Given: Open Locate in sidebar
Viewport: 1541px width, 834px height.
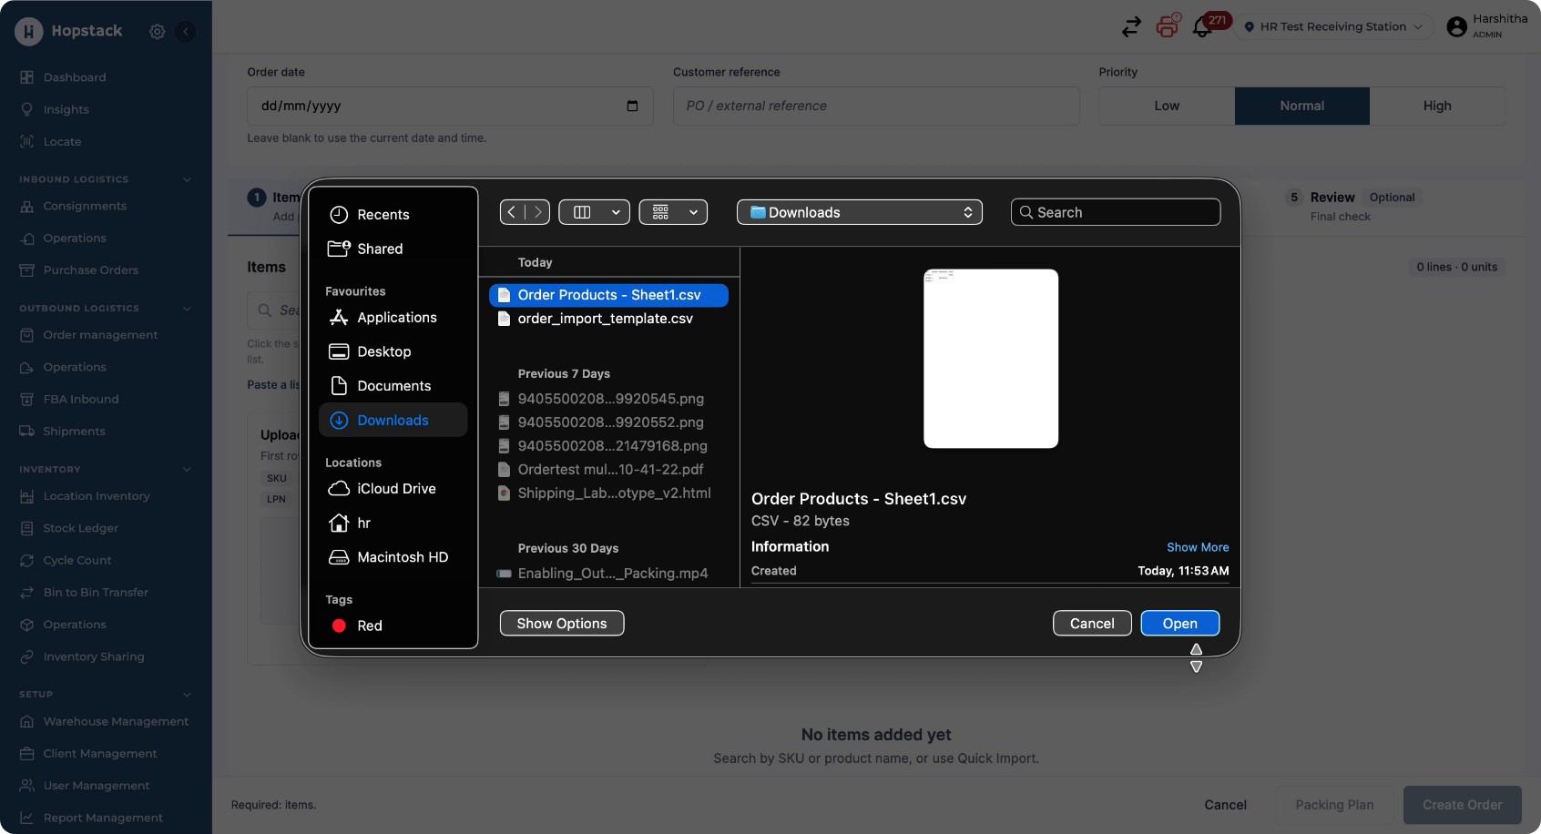Looking at the screenshot, I should point(62,142).
